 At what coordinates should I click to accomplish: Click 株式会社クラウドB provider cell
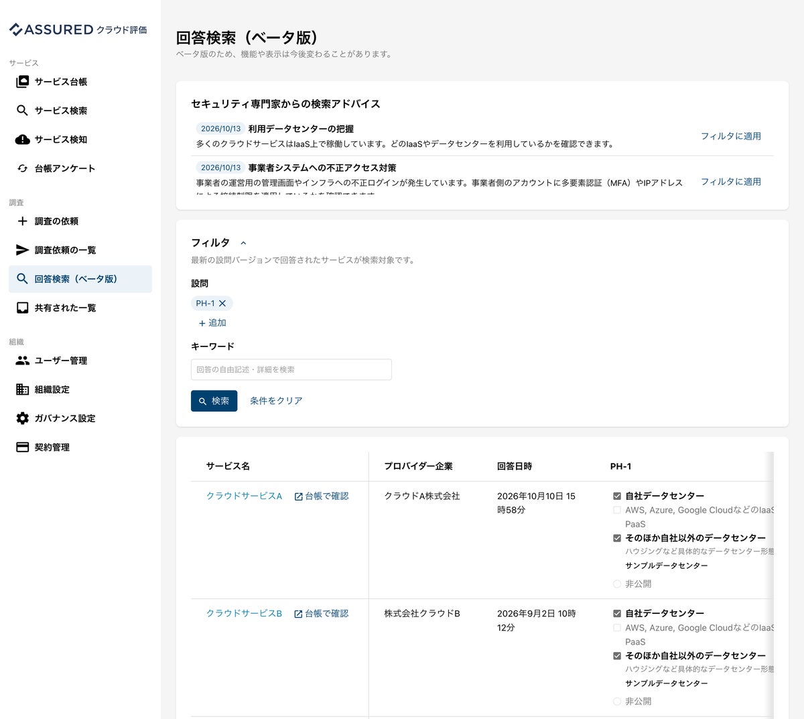[422, 613]
